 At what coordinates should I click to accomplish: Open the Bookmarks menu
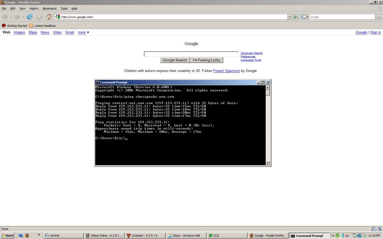point(50,9)
